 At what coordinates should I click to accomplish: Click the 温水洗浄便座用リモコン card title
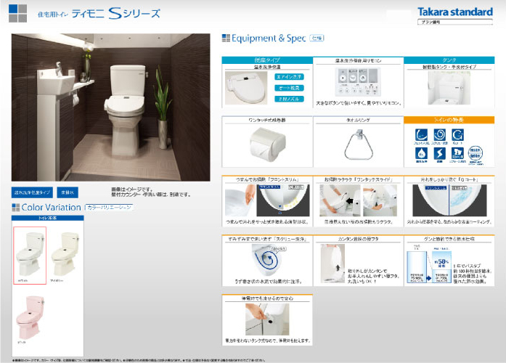click(358, 60)
